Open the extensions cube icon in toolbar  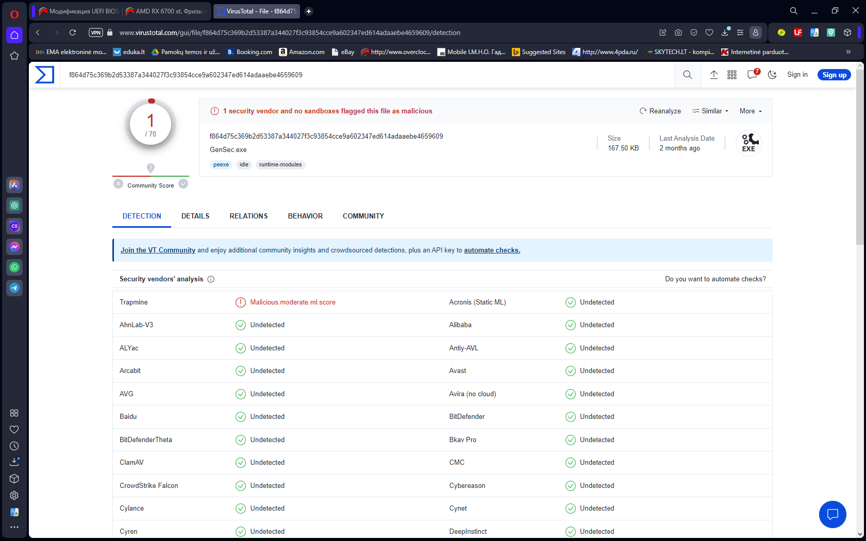point(847,32)
